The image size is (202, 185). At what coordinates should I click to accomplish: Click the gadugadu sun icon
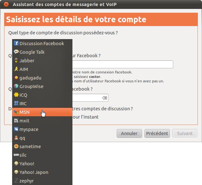click(16, 78)
